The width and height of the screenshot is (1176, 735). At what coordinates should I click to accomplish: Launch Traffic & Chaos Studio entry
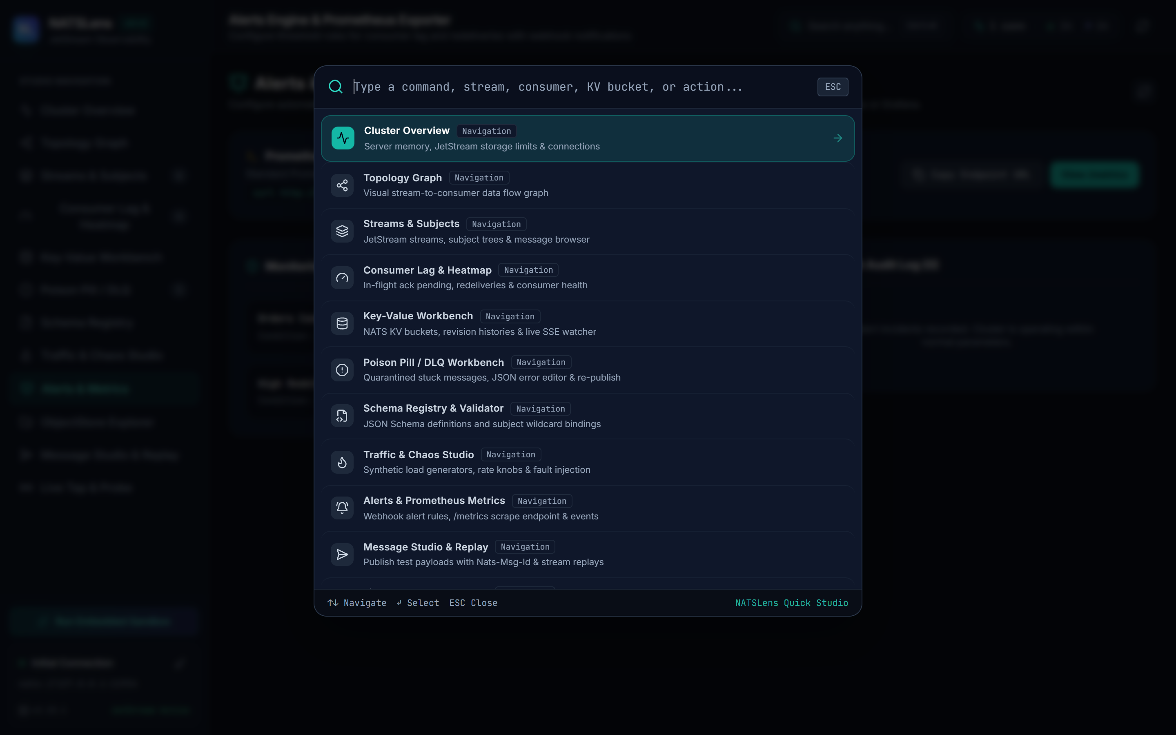pos(588,462)
